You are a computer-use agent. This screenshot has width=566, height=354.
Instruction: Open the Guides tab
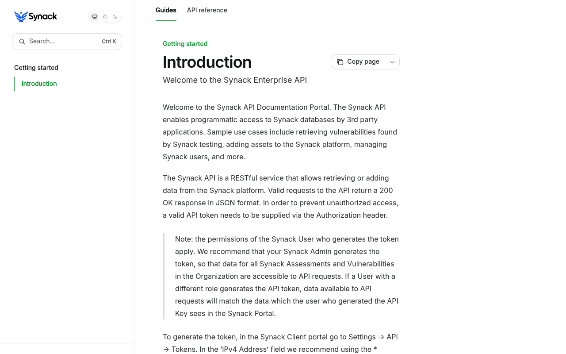tap(166, 10)
